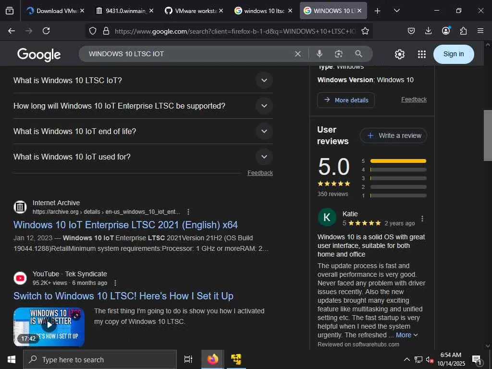The width and height of the screenshot is (492, 369).
Task: Close the Download VMware tab
Action: coord(82,11)
